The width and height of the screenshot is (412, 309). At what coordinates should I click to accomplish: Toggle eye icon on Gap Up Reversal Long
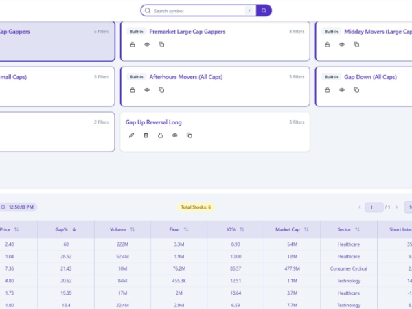coord(175,135)
